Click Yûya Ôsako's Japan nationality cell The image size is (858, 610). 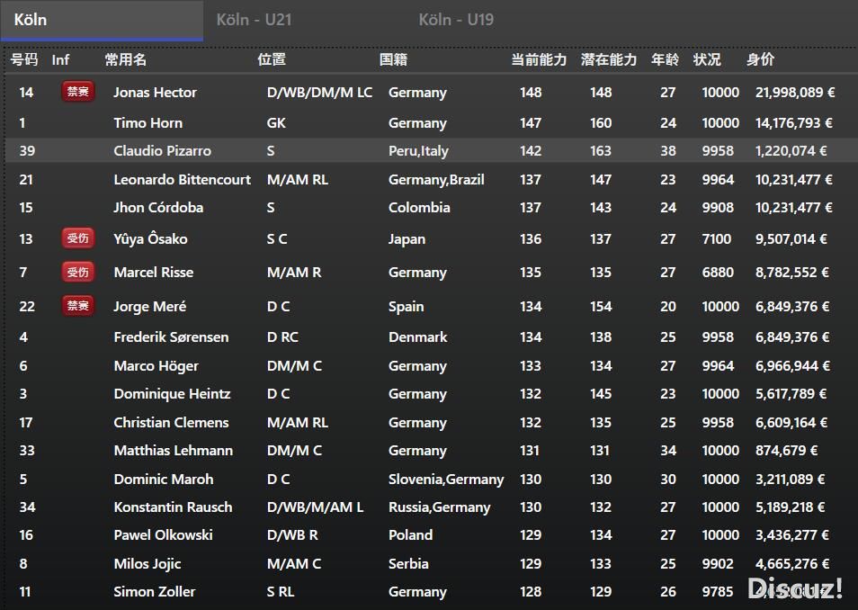407,239
